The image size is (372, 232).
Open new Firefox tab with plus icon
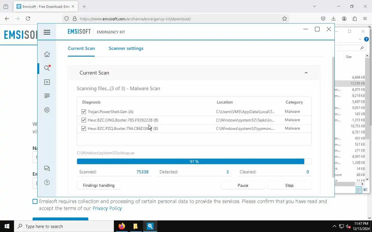[84, 6]
